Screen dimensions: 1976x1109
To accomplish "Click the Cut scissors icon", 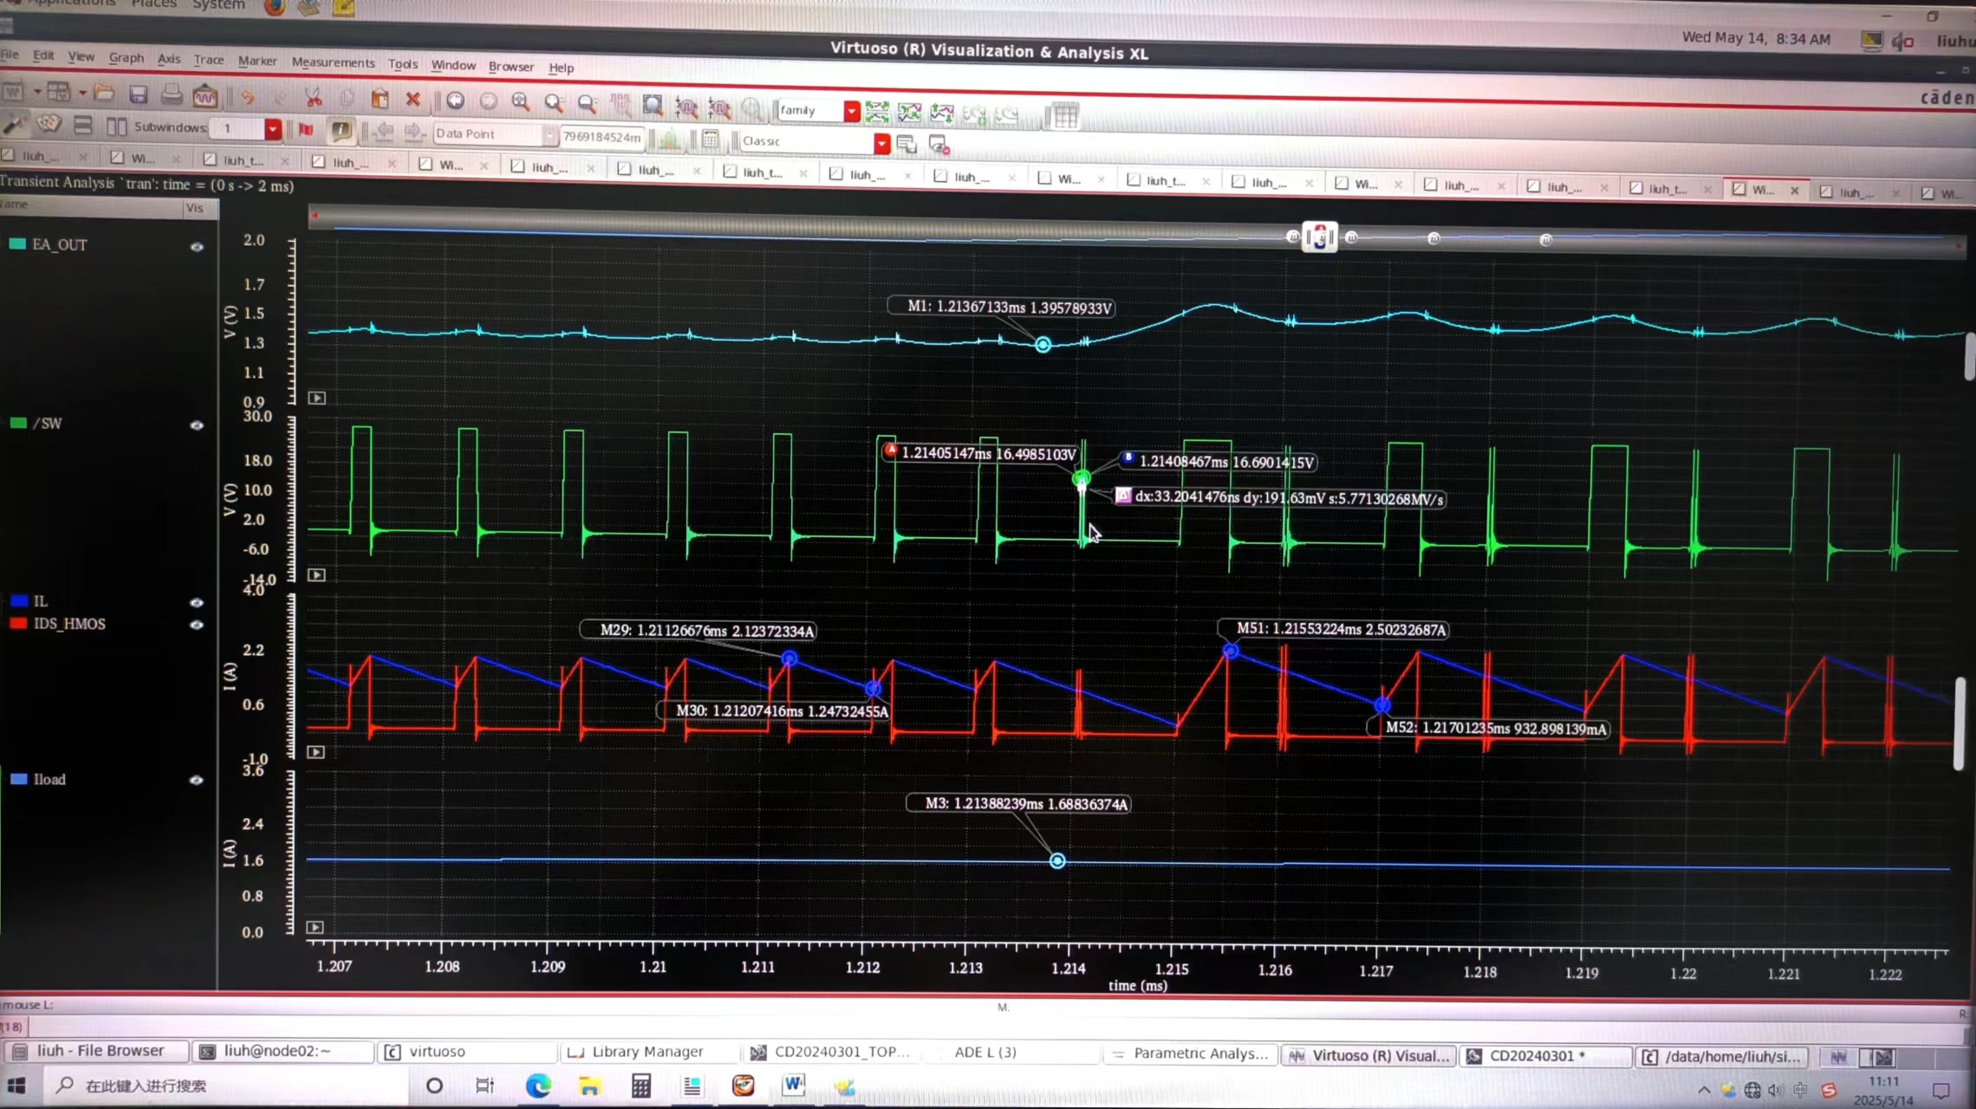I will point(313,98).
